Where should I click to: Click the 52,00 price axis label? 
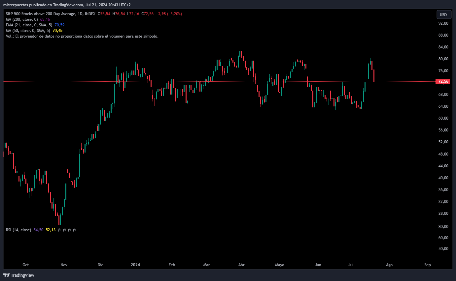pyautogui.click(x=443, y=142)
